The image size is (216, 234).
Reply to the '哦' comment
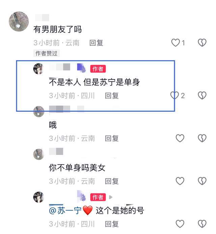coord(112,139)
